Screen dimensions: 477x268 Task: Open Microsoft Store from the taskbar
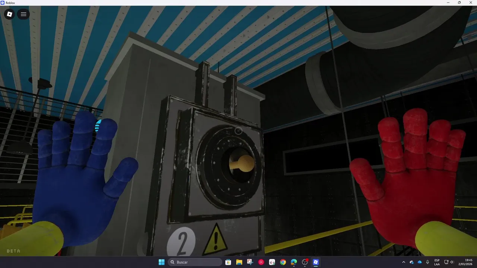[228, 262]
